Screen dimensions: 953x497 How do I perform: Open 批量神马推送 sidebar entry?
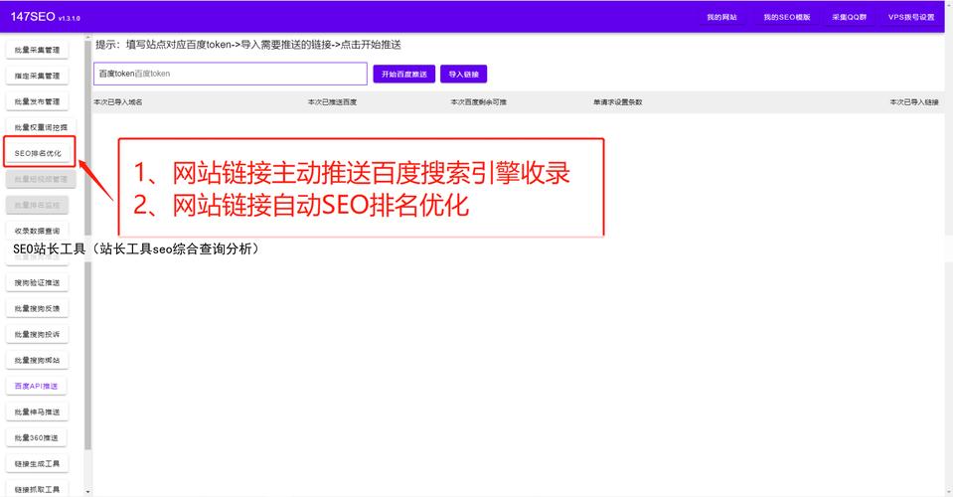37,412
